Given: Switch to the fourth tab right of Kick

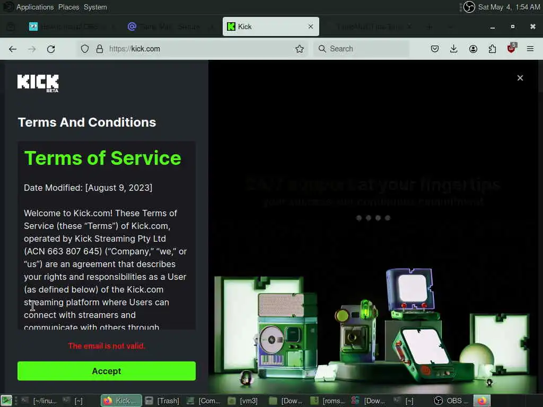Looking at the screenshot, I should [370, 26].
